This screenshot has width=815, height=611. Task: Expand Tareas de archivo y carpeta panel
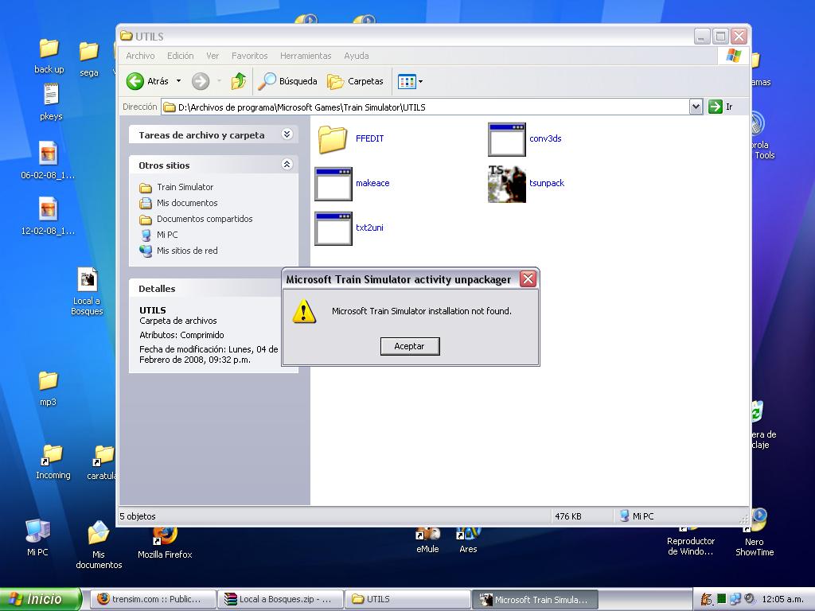coord(287,135)
